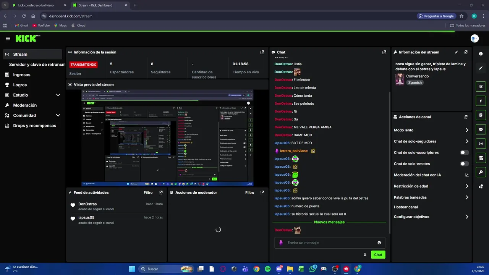Click the Enviar un mensaje input field

click(x=330, y=243)
